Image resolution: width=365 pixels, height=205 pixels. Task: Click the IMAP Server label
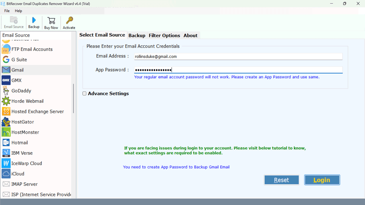point(25,184)
